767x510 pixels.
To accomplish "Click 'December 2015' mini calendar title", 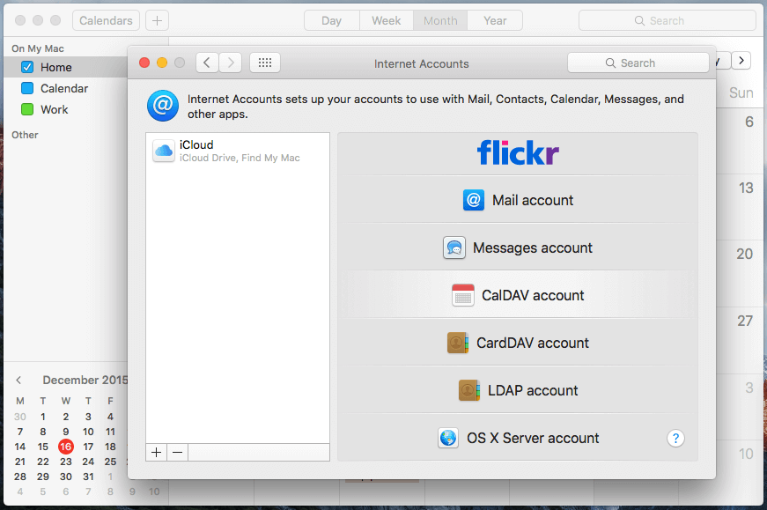I will pyautogui.click(x=85, y=380).
